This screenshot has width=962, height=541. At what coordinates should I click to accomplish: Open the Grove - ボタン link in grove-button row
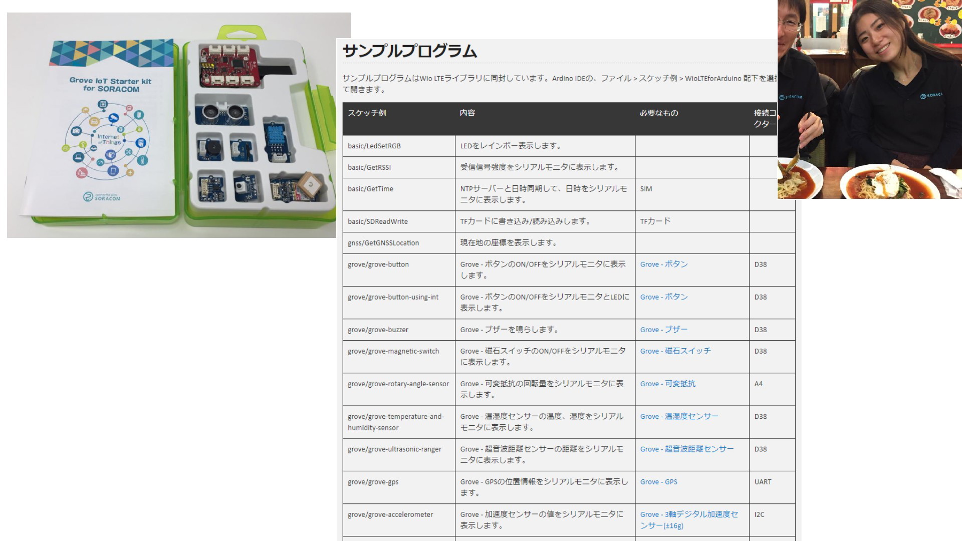(x=664, y=264)
